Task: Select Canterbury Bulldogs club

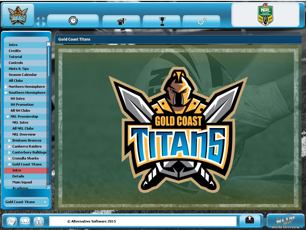Action: click(29, 152)
